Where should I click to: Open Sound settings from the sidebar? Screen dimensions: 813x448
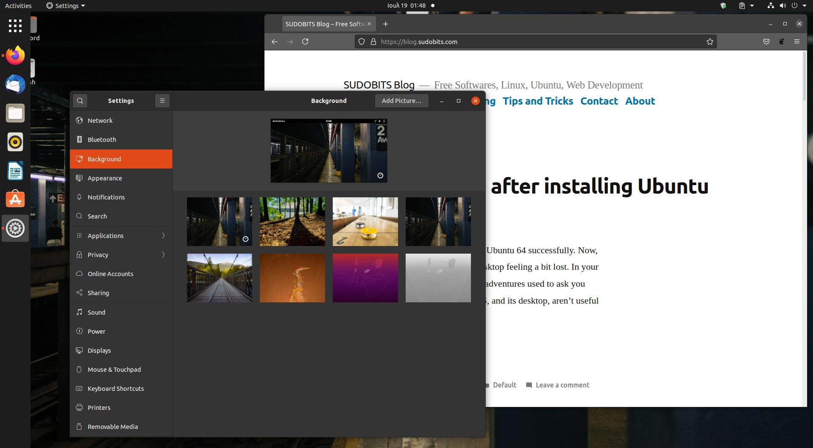97,312
